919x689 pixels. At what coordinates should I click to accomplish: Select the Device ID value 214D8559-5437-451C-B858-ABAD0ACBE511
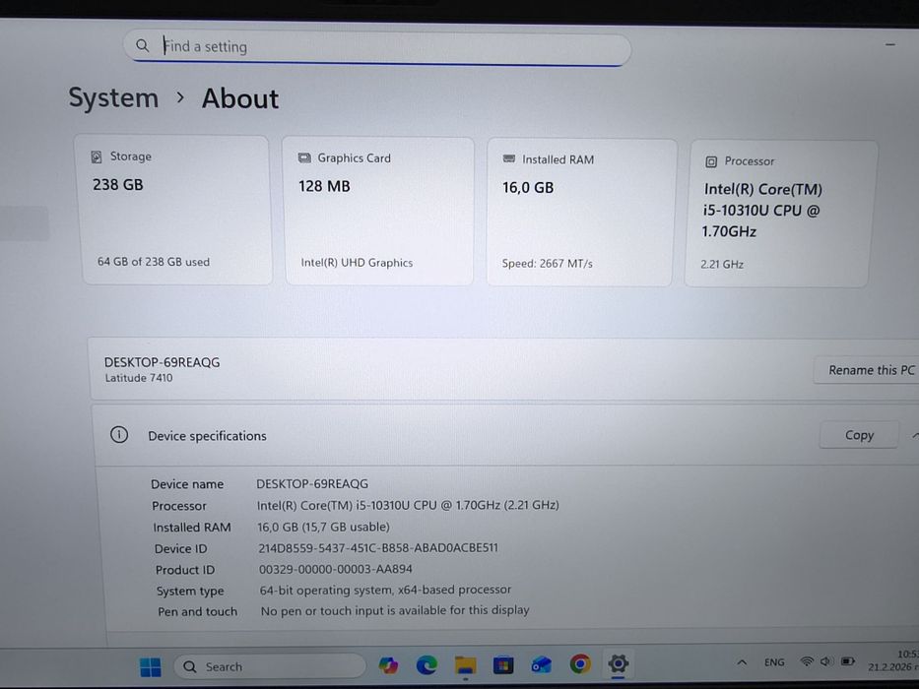click(378, 548)
